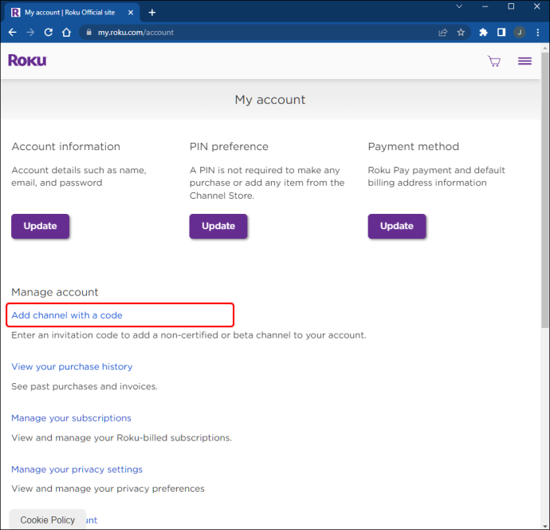
Task: Open a new browser tab
Action: click(x=152, y=13)
